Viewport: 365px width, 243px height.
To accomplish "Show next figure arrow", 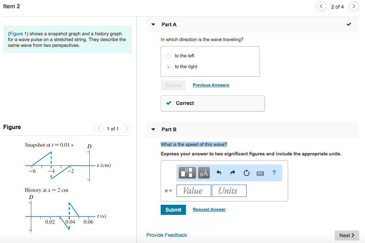I will [x=126, y=128].
